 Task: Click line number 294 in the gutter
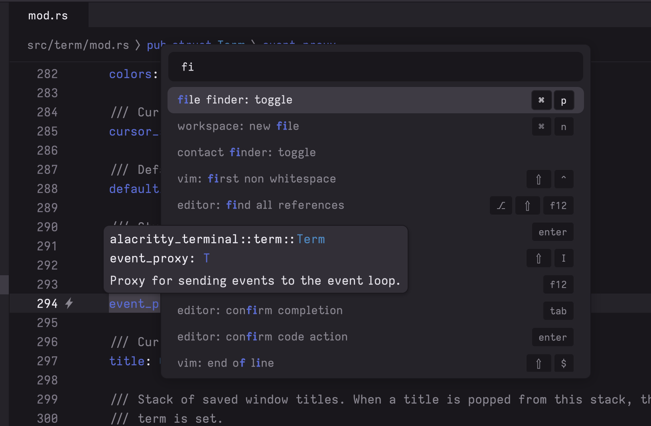[x=47, y=304]
